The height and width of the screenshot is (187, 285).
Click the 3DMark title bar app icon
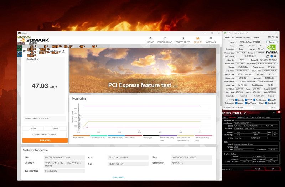pos(20,33)
